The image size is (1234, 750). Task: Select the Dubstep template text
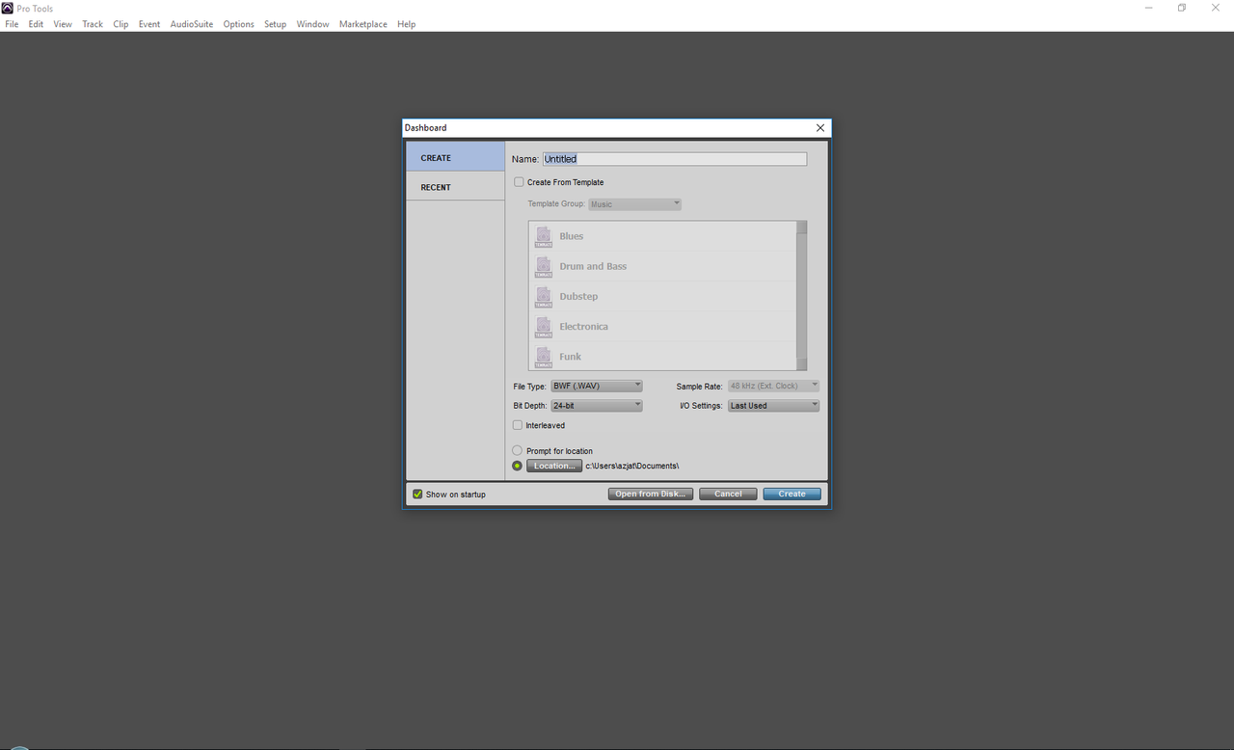(578, 296)
